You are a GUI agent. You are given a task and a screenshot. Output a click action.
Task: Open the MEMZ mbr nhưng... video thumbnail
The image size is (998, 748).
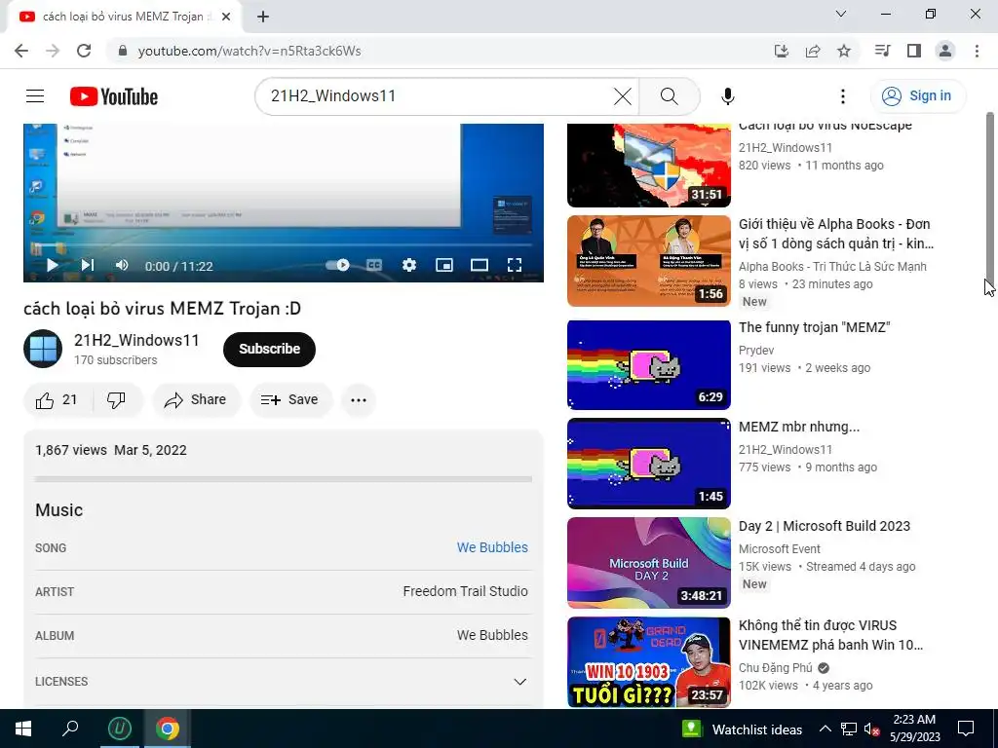648,464
